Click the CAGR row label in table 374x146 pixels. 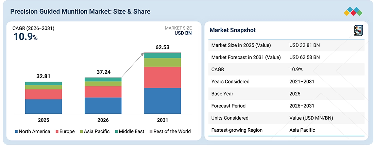click(217, 69)
